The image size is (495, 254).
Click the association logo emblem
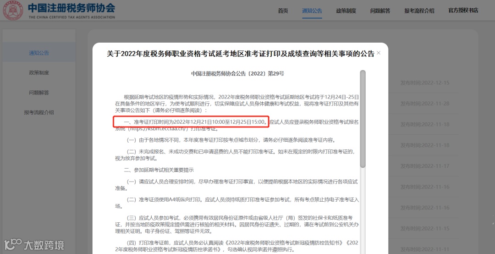[13, 11]
